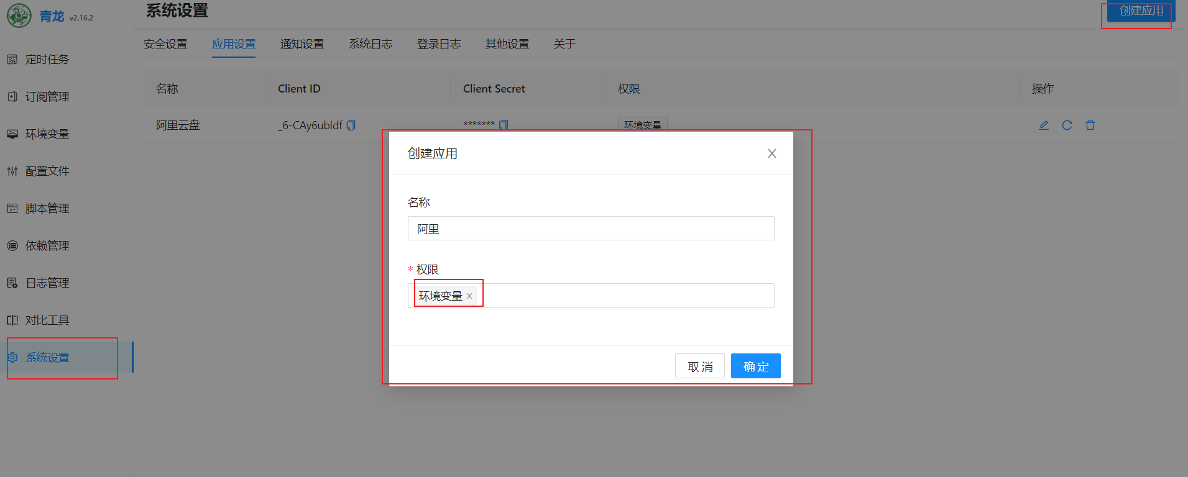This screenshot has height=477, width=1188.
Task: Switch to the 安全设置 tab
Action: point(165,44)
